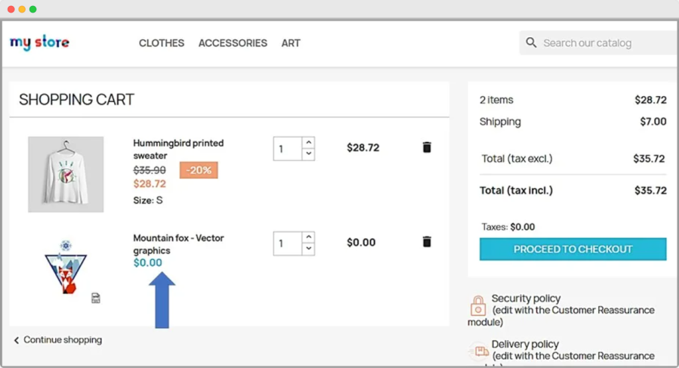
Task: Open the Clothes menu
Action: (161, 43)
